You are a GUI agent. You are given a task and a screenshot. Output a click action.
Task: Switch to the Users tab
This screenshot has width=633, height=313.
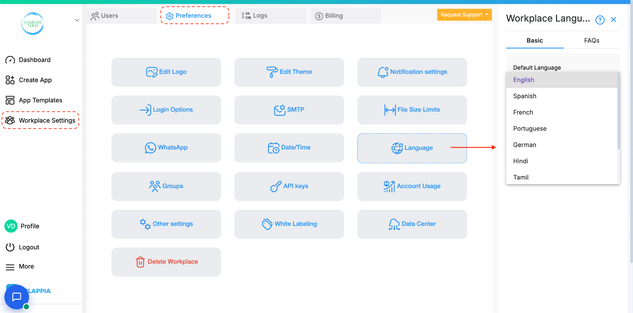point(121,16)
